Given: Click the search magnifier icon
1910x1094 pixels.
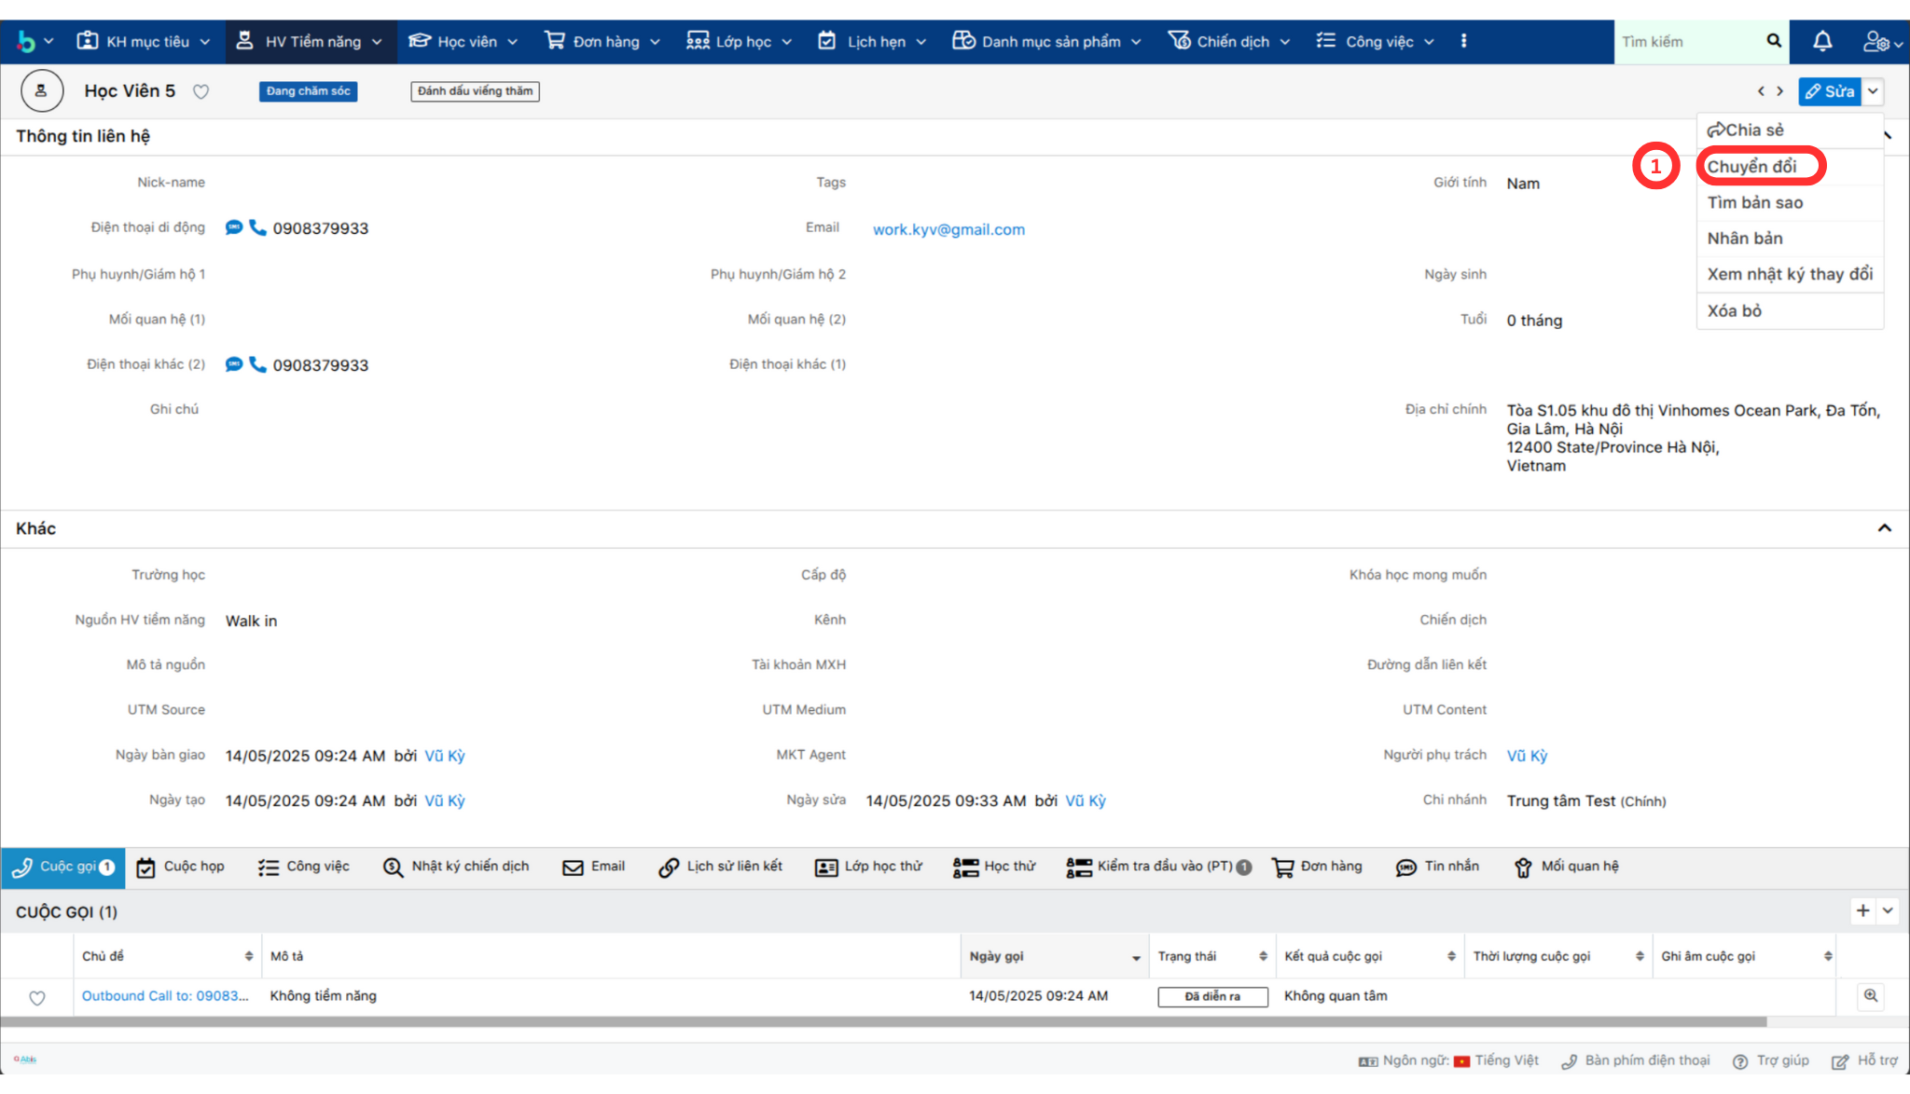Looking at the screenshot, I should [1773, 41].
